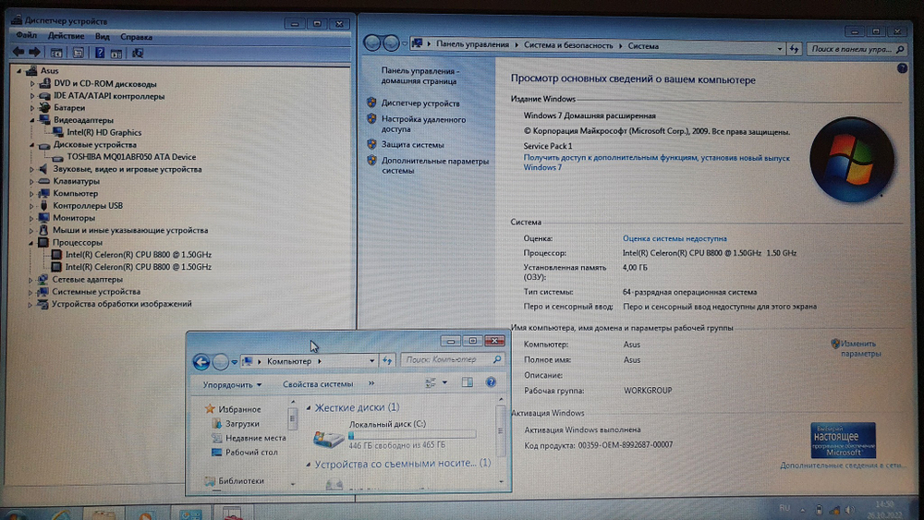Go back using Device Manager toolbar arrow
Viewport: 924px width, 520px height.
click(18, 53)
